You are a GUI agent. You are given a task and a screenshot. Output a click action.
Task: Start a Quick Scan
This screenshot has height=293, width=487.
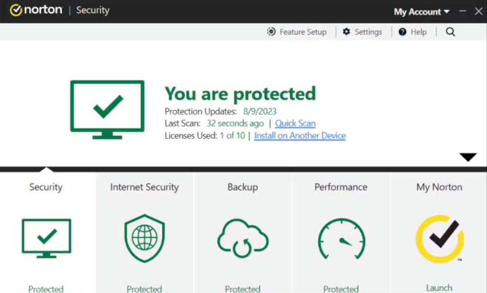pos(295,123)
